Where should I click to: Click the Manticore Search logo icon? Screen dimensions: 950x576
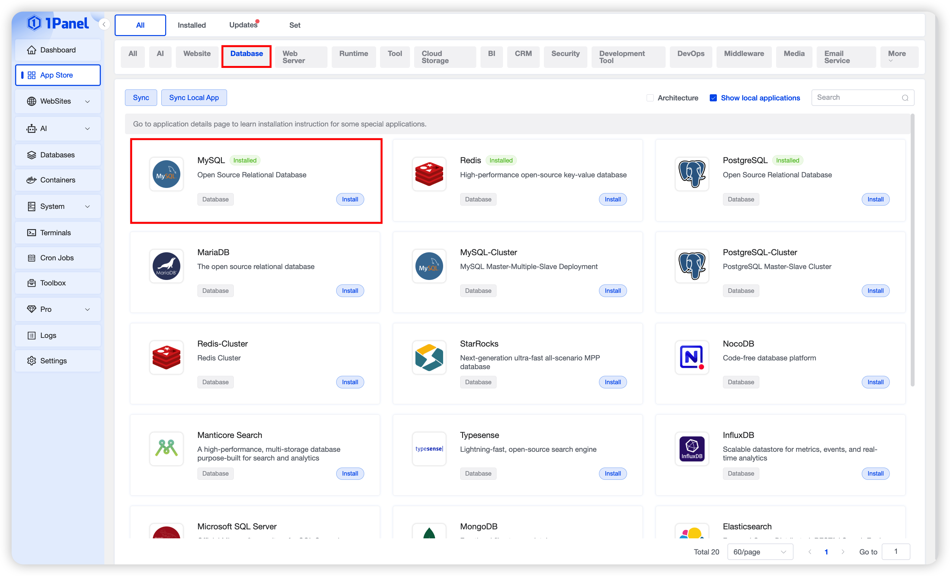(x=166, y=449)
